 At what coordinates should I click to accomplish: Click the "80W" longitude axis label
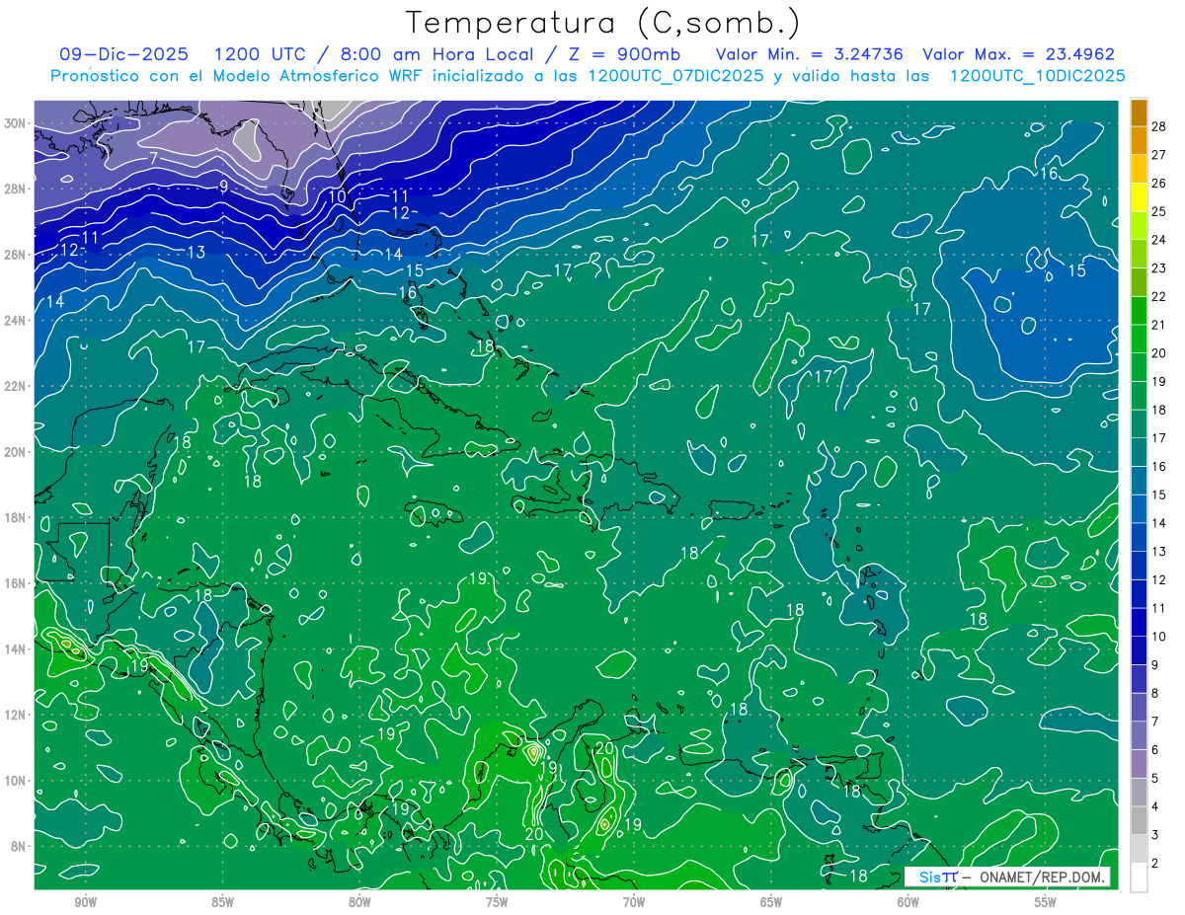click(359, 901)
